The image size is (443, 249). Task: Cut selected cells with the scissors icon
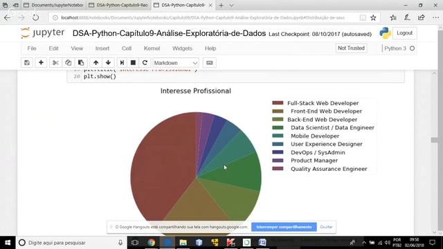(55, 63)
